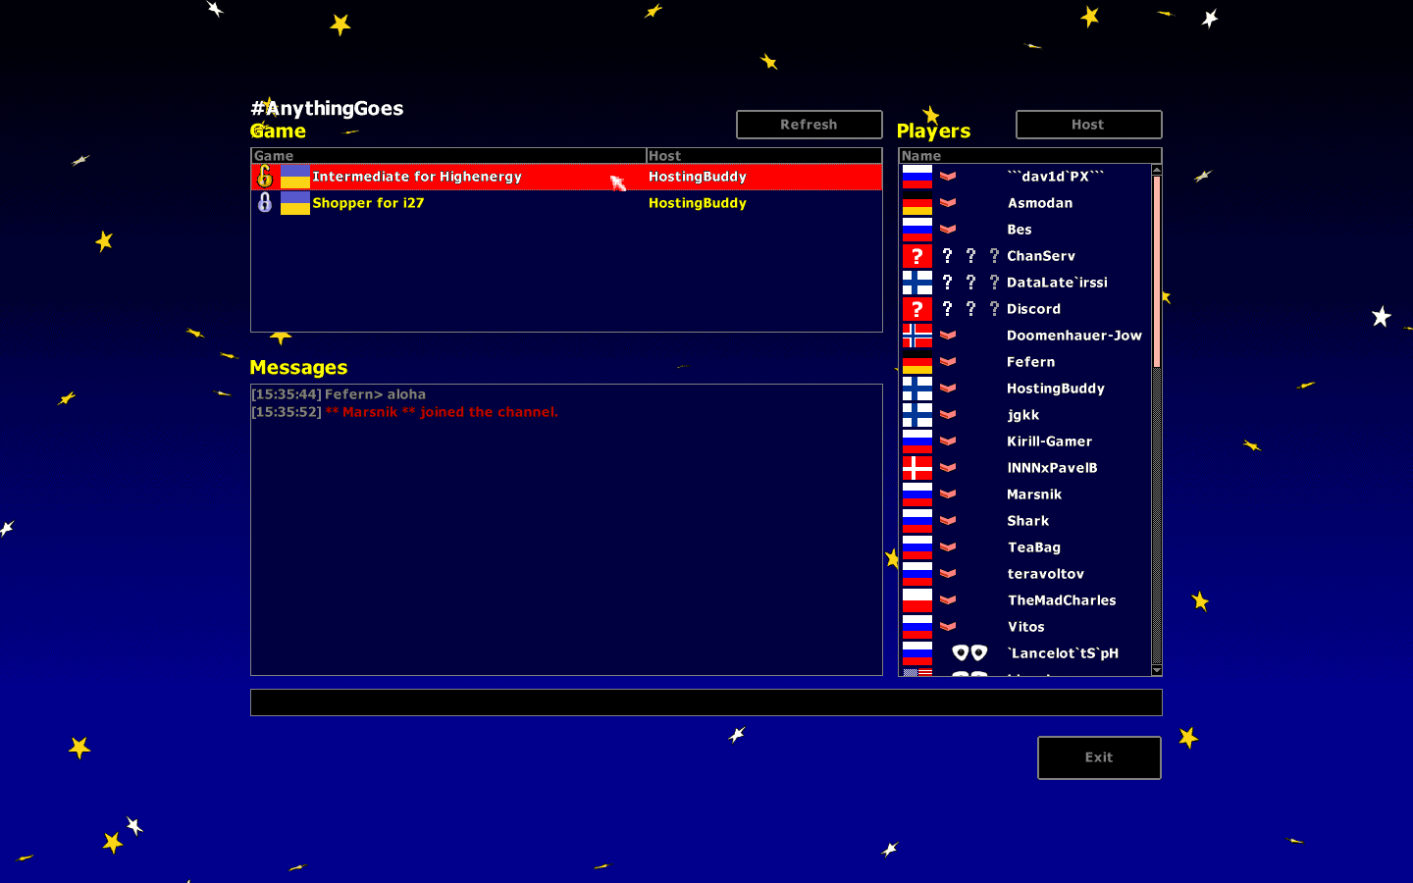Click the rank icon beside Shark
The width and height of the screenshot is (1413, 883).
click(948, 521)
